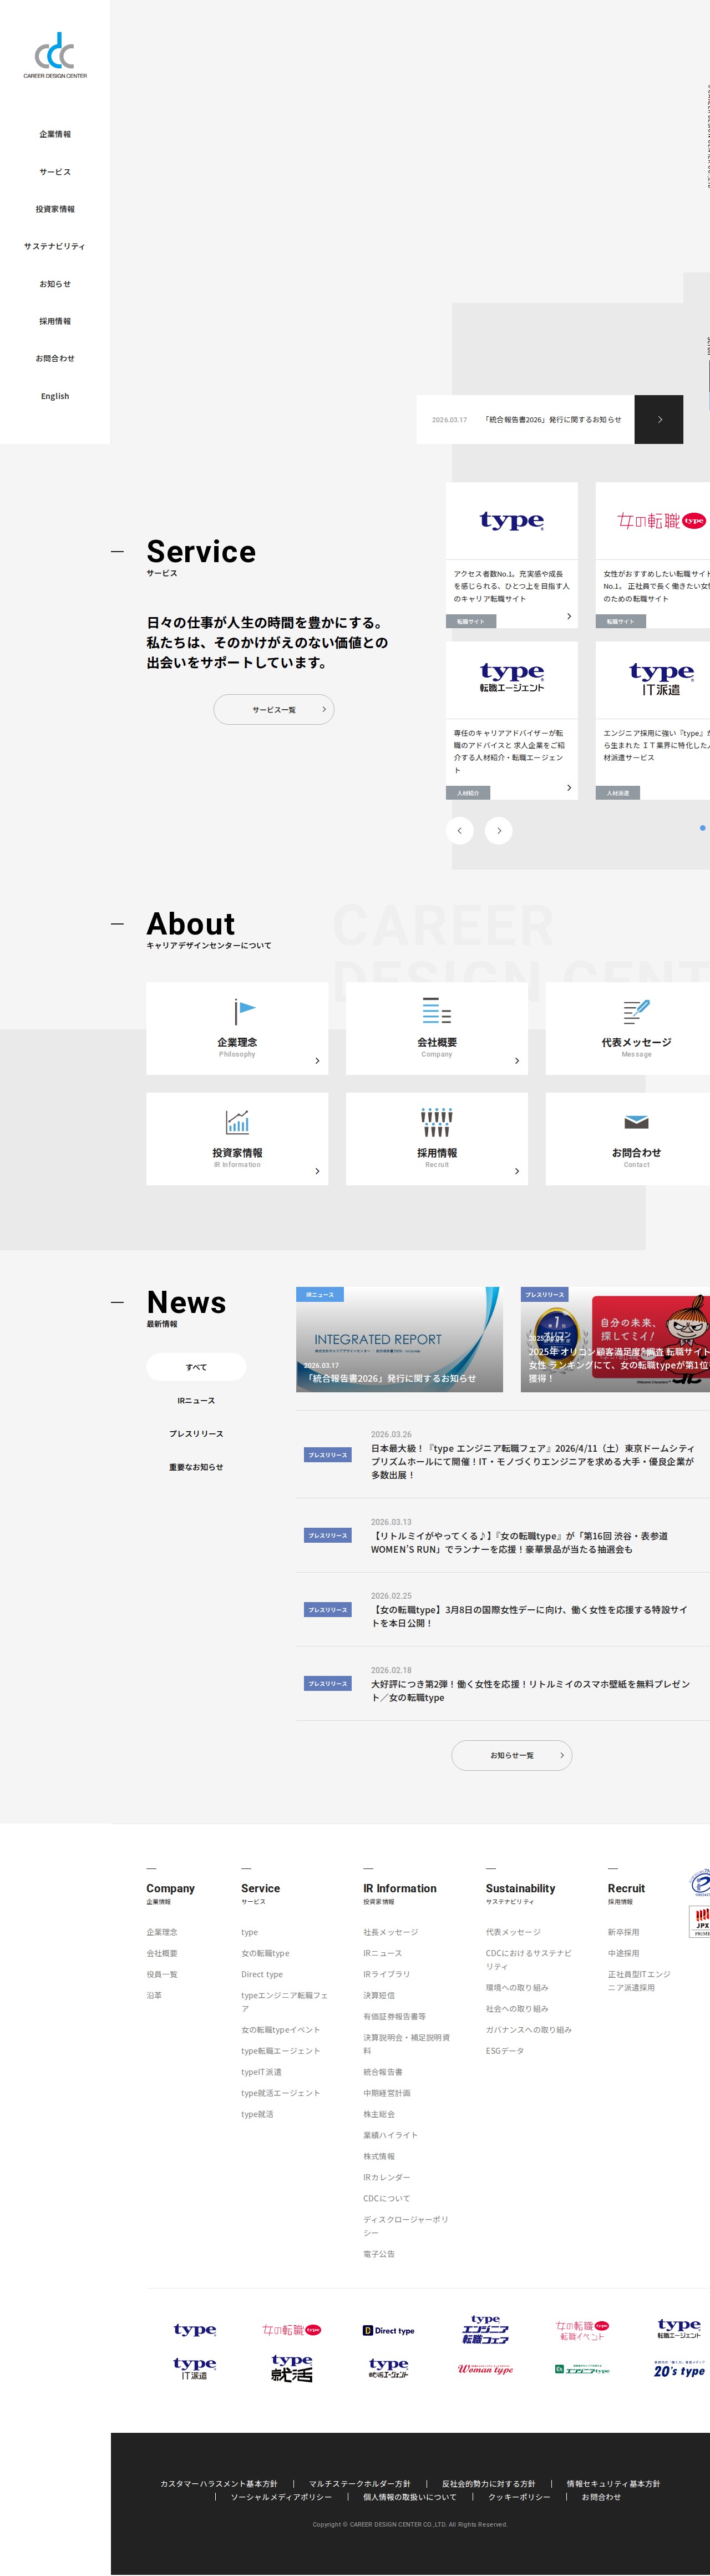This screenshot has width=710, height=2576.
Task: Click the 企業理念 flag icon card
Action: [237, 1028]
